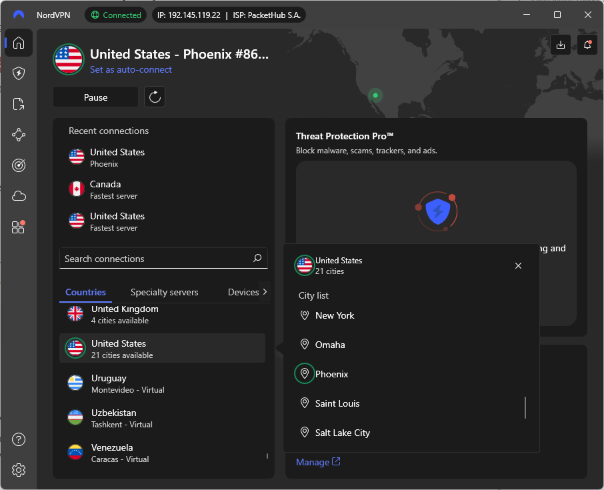Select United States Fastest server recent connection
Viewport: 604px width, 490px height.
163,221
